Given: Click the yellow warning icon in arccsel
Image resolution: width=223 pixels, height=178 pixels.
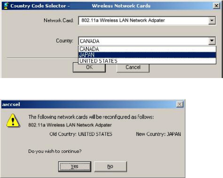Looking at the screenshot, I should click(x=13, y=121).
